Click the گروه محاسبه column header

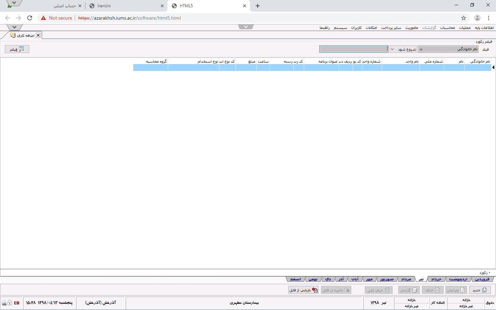coord(151,61)
